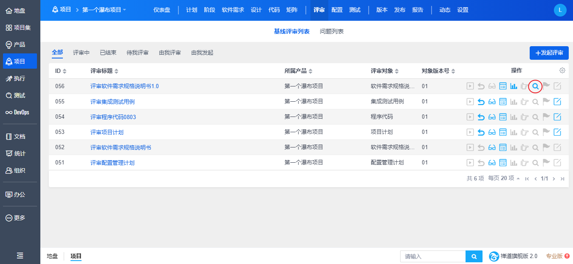Expand the 第一个瀑布项目 project dropdown
This screenshot has height=264, width=573.
pos(104,10)
